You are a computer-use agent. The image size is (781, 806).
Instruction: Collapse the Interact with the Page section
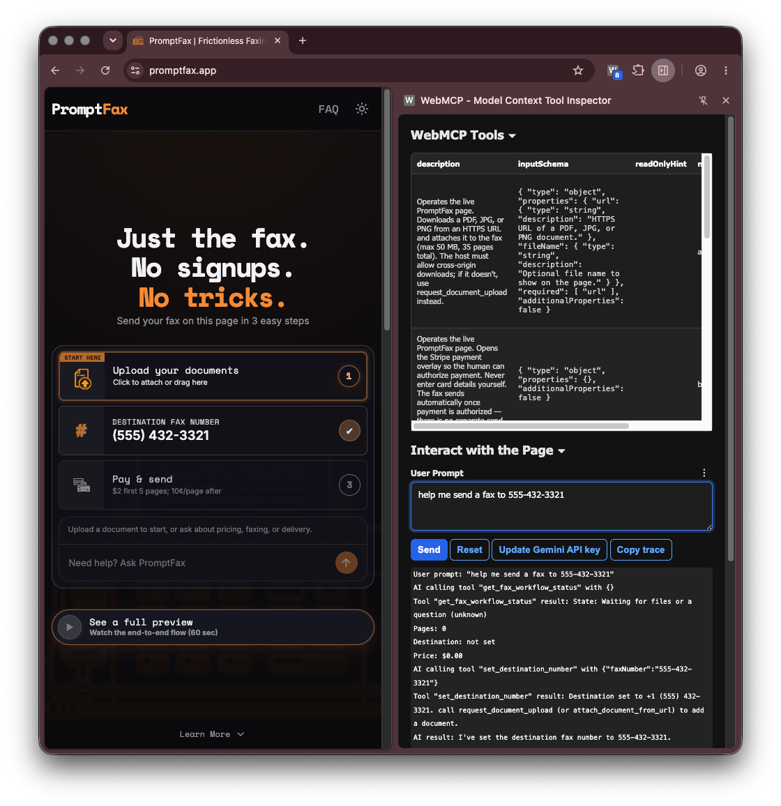click(561, 451)
